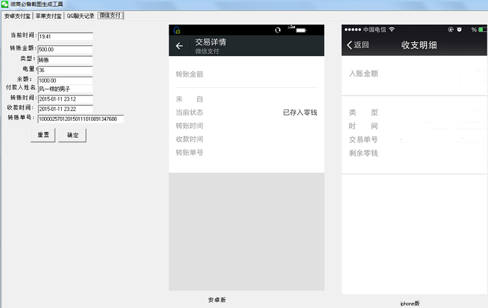Focus the 转账时间 input field
Screen dimensions: 488x308
(x=65, y=99)
